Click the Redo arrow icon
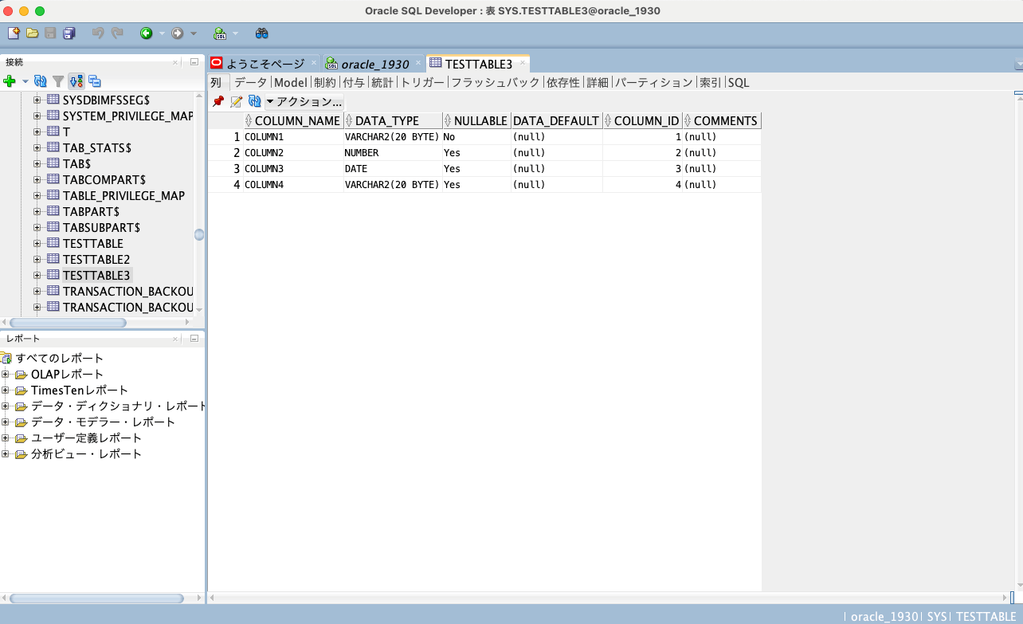This screenshot has width=1023, height=624. point(117,33)
